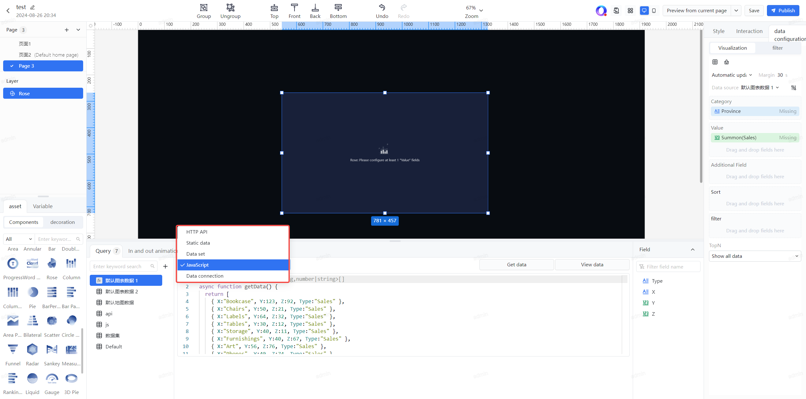806x399 pixels.
Task: Edit project name with pencil icon
Action: [x=32, y=7]
